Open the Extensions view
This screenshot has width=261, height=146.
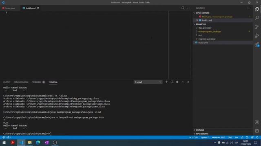tap(257, 44)
